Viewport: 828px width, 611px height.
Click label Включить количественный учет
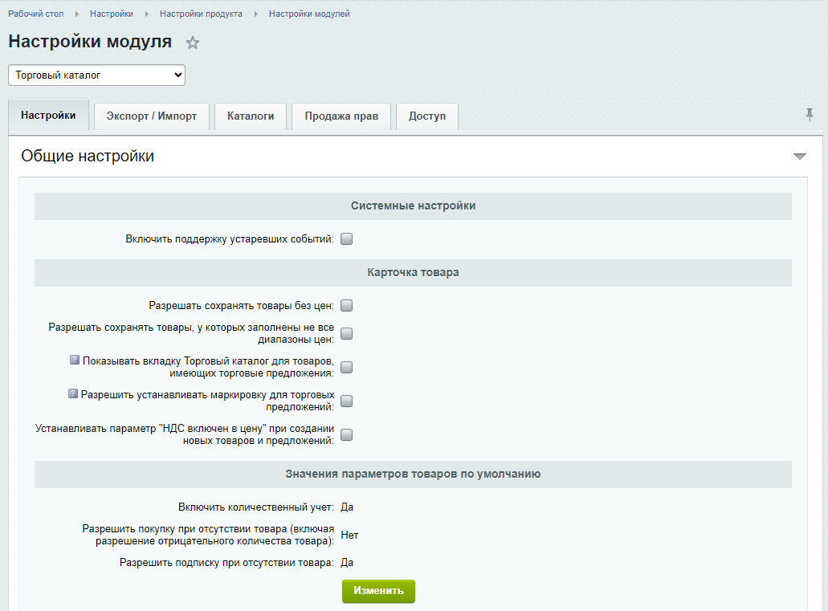tap(256, 507)
